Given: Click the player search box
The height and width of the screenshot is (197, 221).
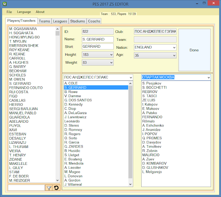Looking at the screenshot, I should (x=27, y=188).
